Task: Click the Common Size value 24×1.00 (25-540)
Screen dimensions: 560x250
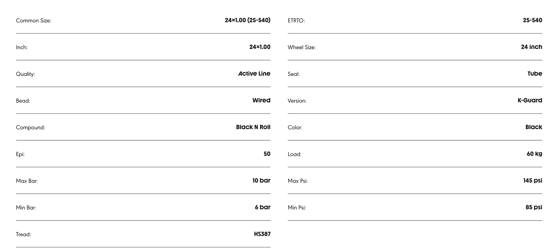Action: [x=248, y=20]
